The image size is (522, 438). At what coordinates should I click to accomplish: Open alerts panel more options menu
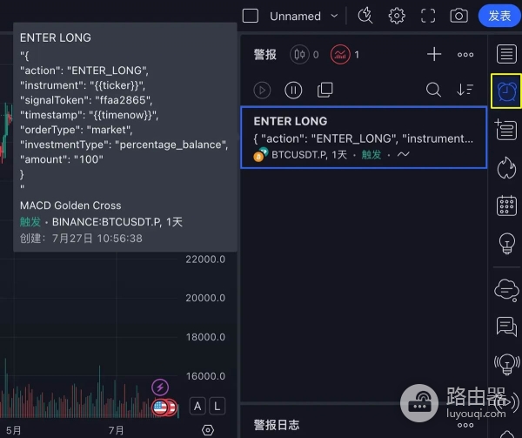465,55
